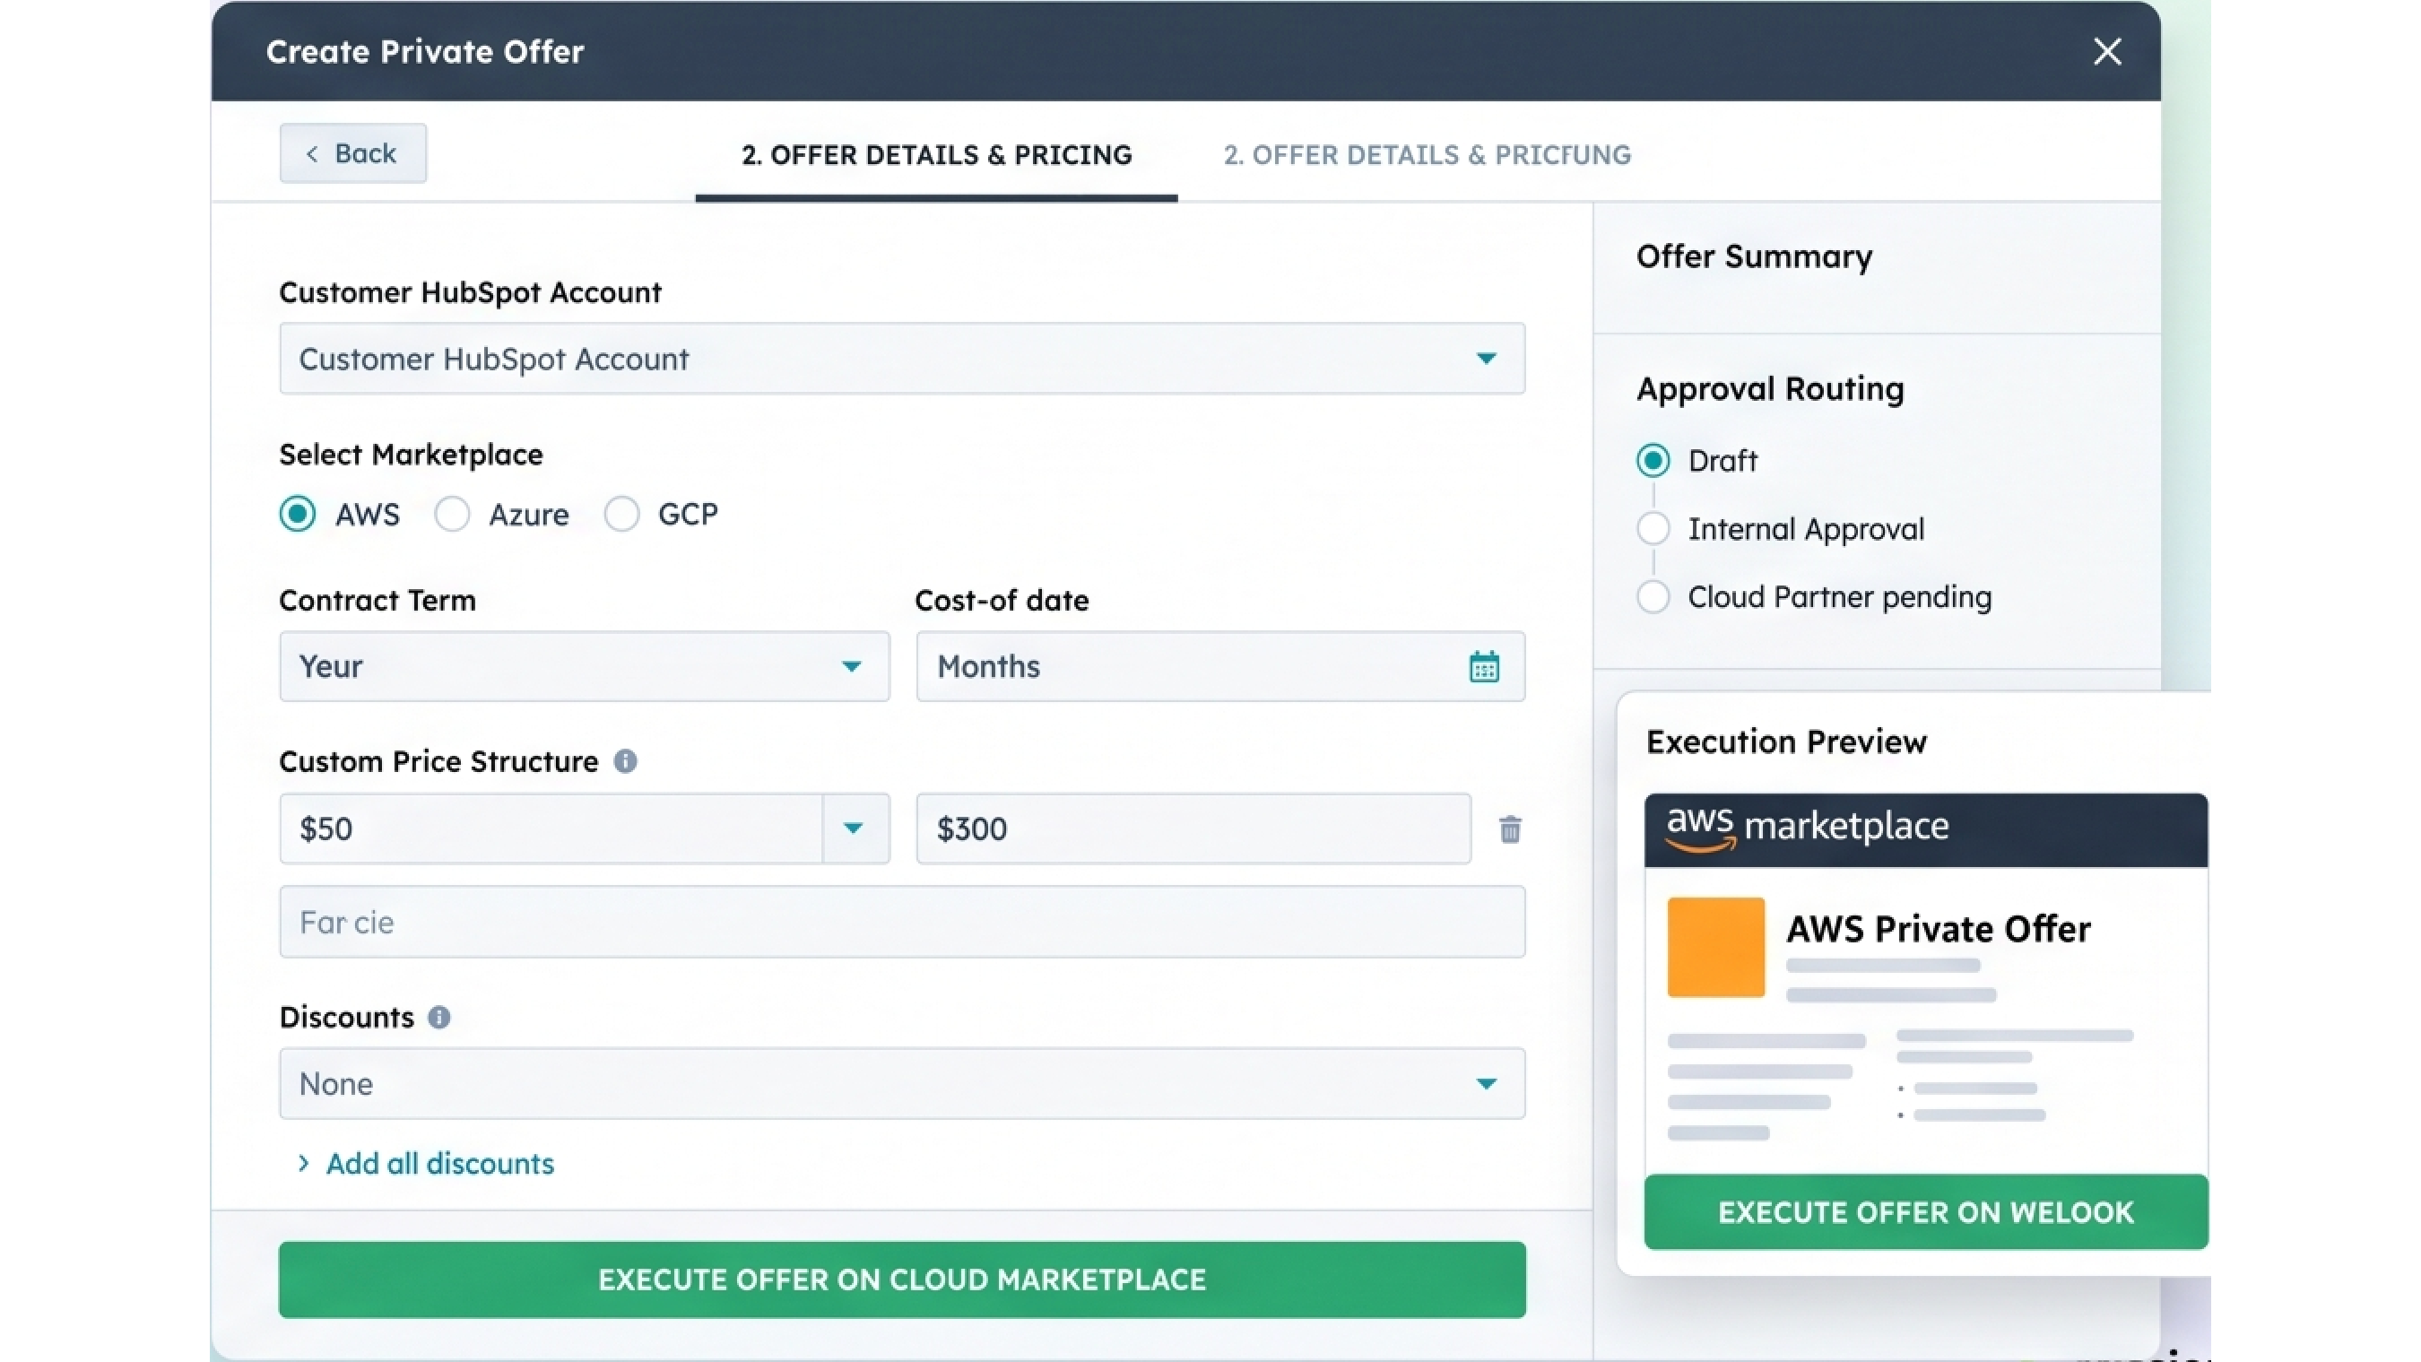The height and width of the screenshot is (1362, 2421).
Task: Expand the Contract Term dropdown
Action: point(584,666)
